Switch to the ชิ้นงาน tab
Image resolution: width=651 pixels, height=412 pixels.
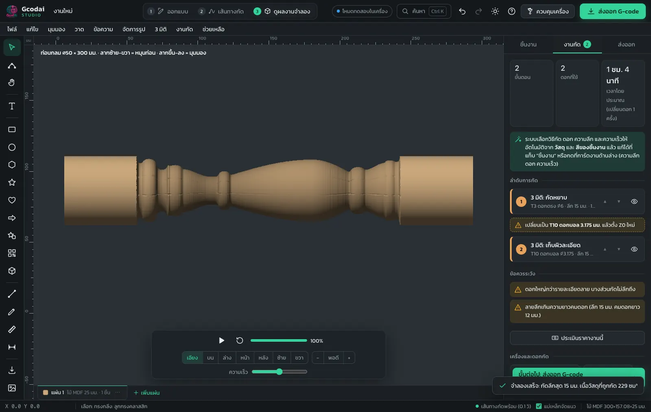(528, 45)
